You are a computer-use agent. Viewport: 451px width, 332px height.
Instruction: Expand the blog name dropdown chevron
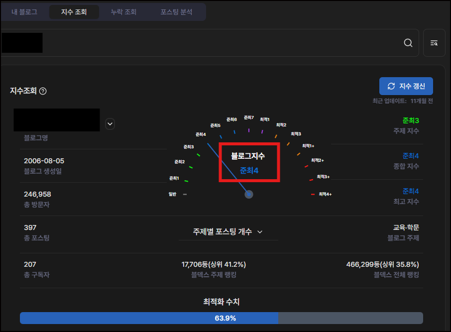coord(110,124)
